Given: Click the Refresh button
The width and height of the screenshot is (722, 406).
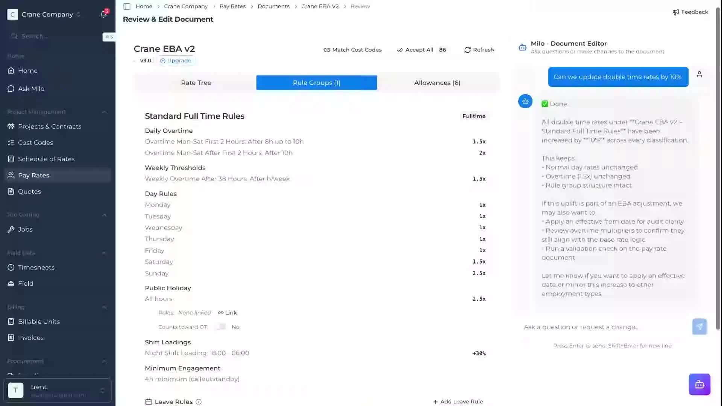Looking at the screenshot, I should tap(479, 50).
